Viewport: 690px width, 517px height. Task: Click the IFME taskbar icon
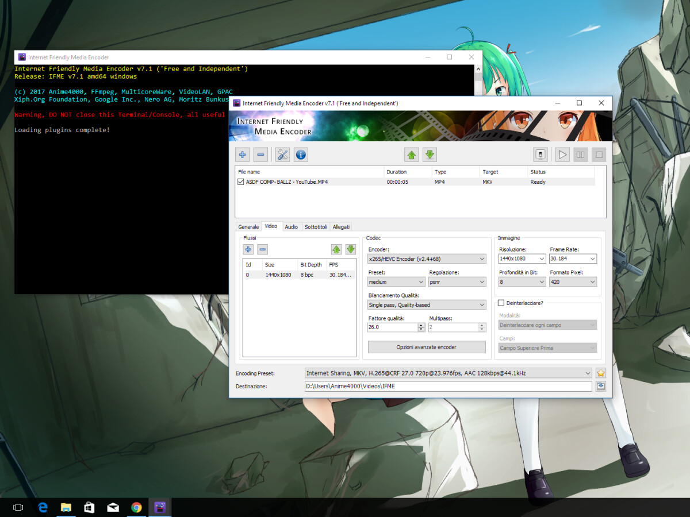pos(160,507)
